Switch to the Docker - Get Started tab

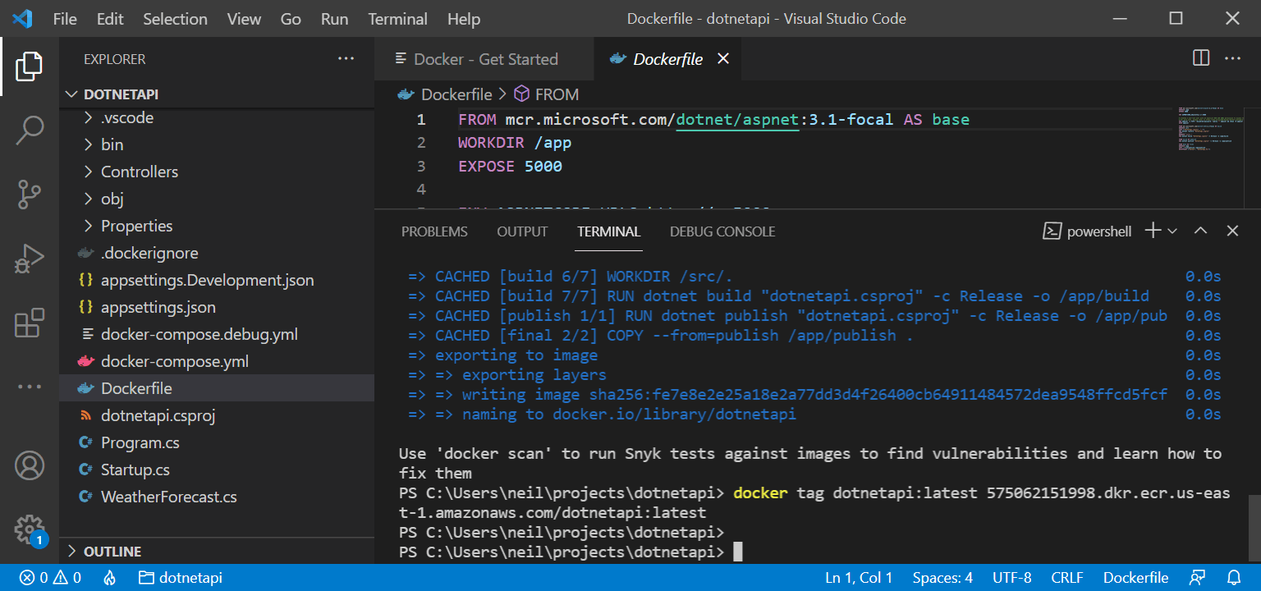[x=485, y=59]
